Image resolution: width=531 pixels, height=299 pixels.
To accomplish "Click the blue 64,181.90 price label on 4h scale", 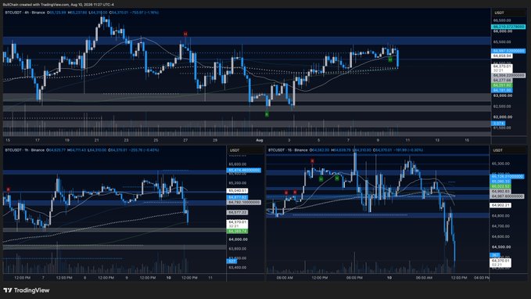I will click(502, 91).
